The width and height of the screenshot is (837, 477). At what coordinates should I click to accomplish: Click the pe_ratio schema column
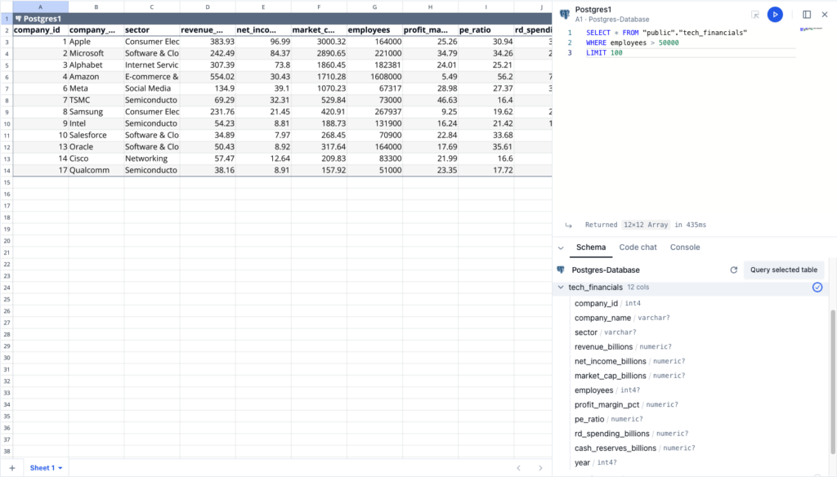point(608,419)
